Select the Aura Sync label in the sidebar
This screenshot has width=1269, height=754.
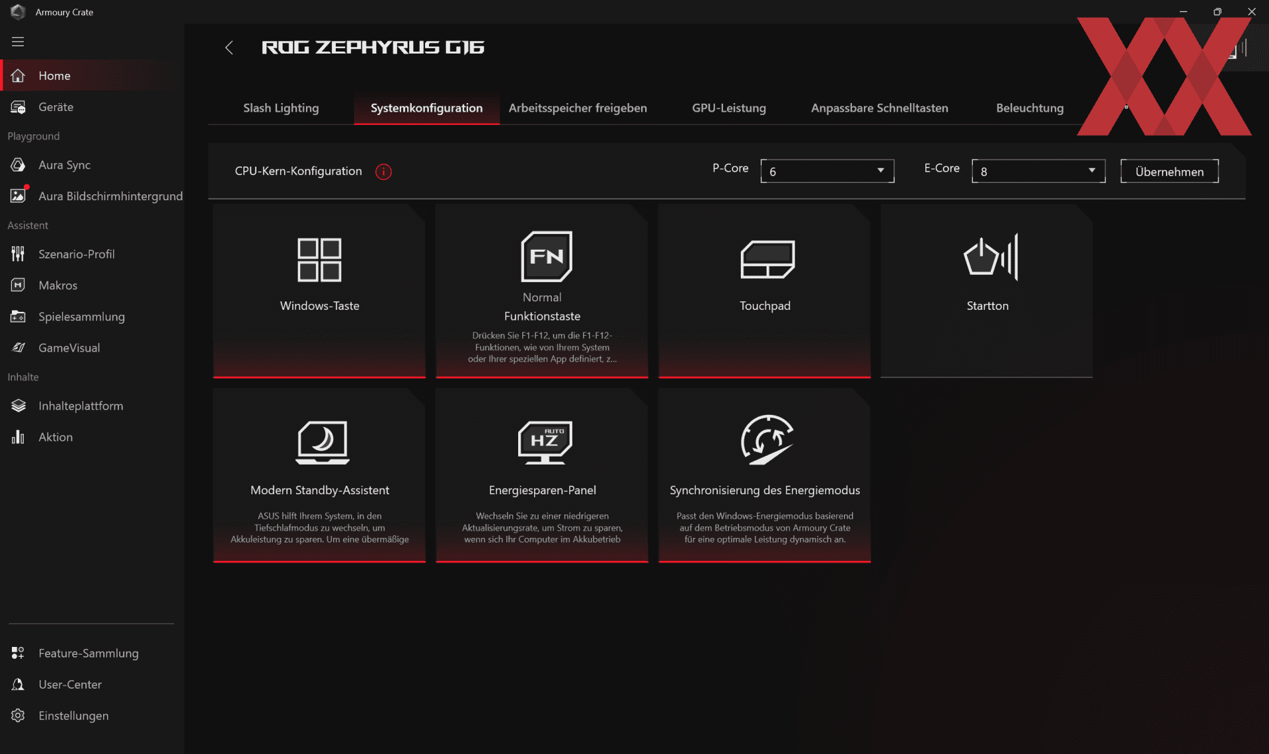pos(65,165)
